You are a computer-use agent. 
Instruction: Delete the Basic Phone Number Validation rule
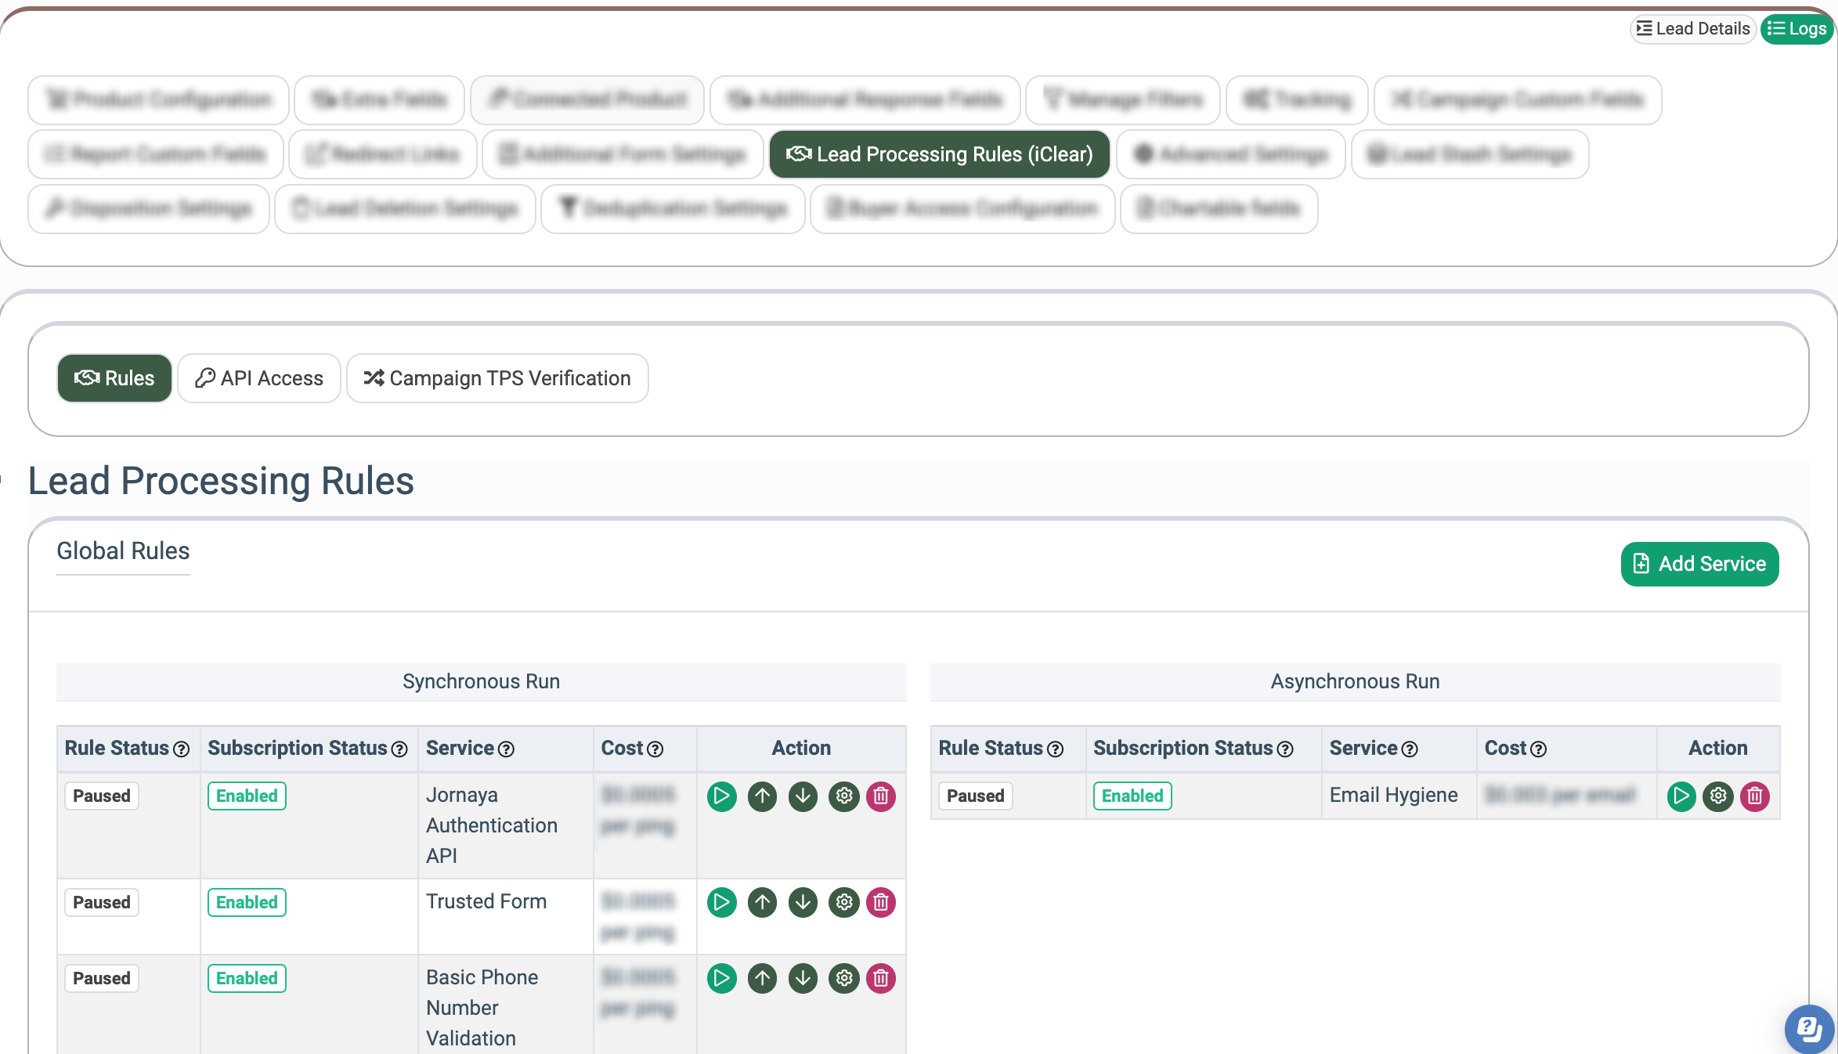click(881, 978)
